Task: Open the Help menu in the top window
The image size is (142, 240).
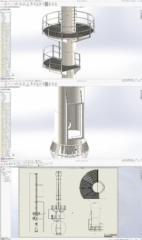Action: [22, 1]
